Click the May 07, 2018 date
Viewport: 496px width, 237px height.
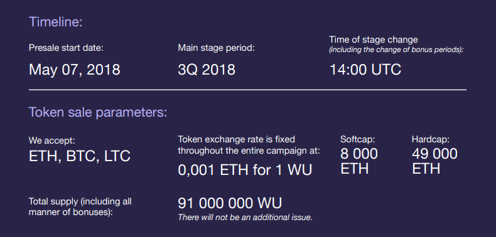(x=74, y=70)
